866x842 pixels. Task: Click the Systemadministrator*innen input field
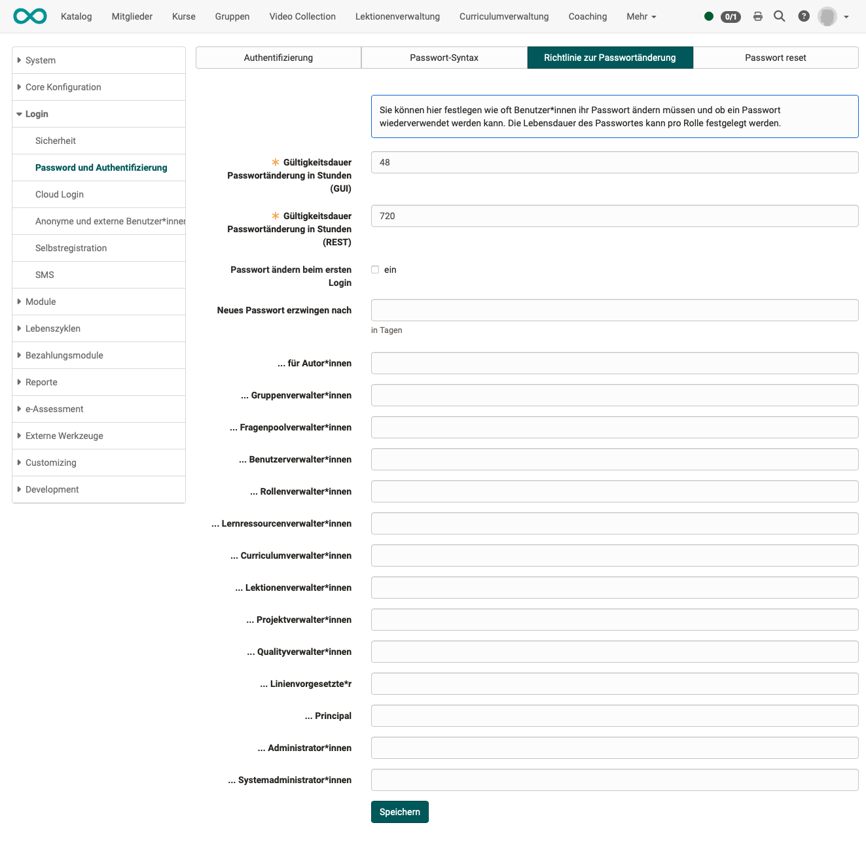[615, 780]
